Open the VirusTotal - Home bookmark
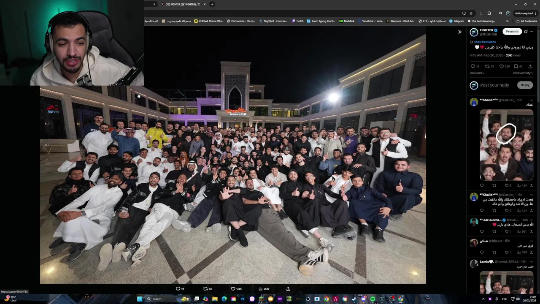This screenshot has height=304, width=540. tap(370, 21)
